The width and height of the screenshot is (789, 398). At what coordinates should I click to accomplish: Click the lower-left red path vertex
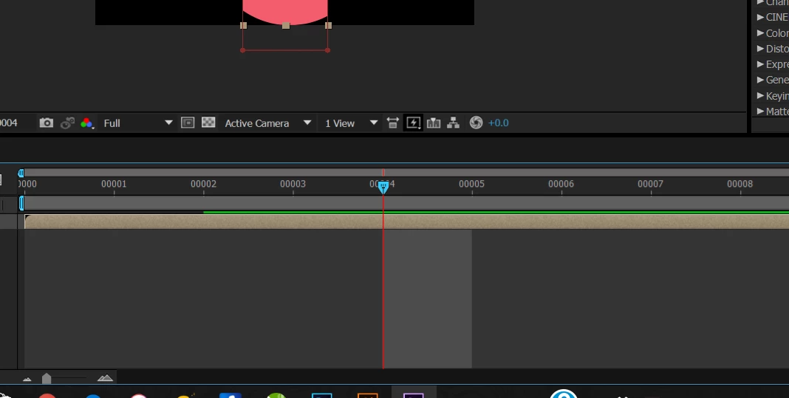tap(243, 50)
